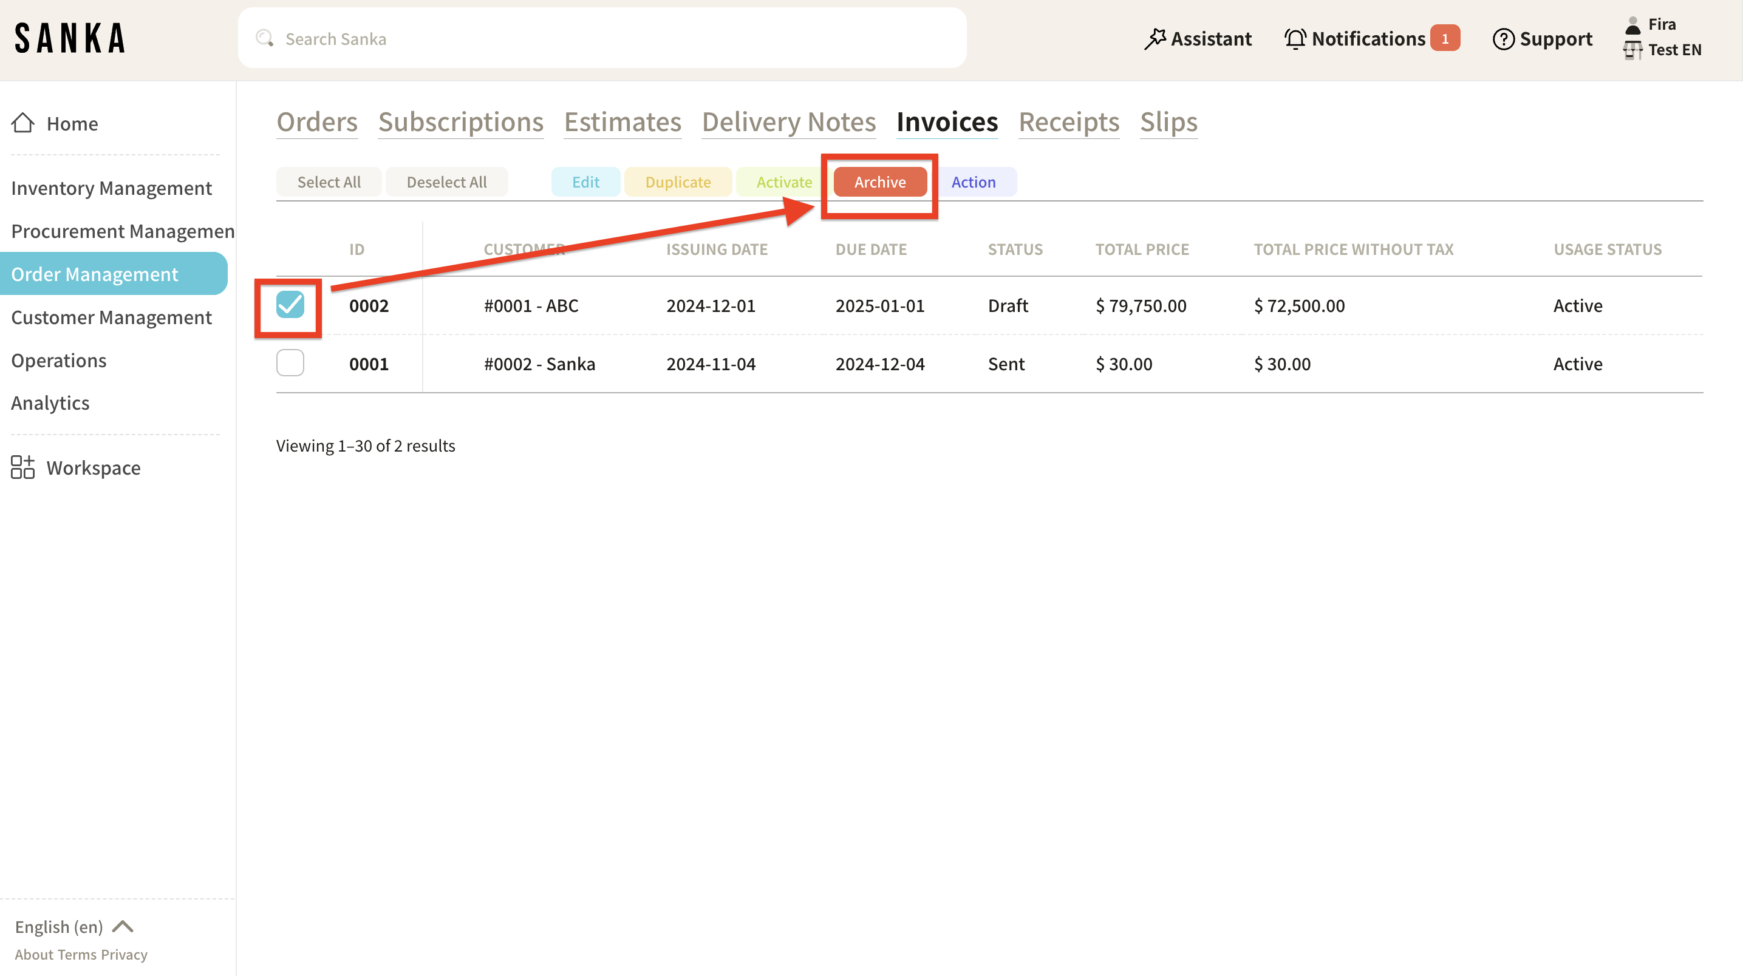Click the Workspace grid icon
The width and height of the screenshot is (1743, 976).
pos(22,467)
